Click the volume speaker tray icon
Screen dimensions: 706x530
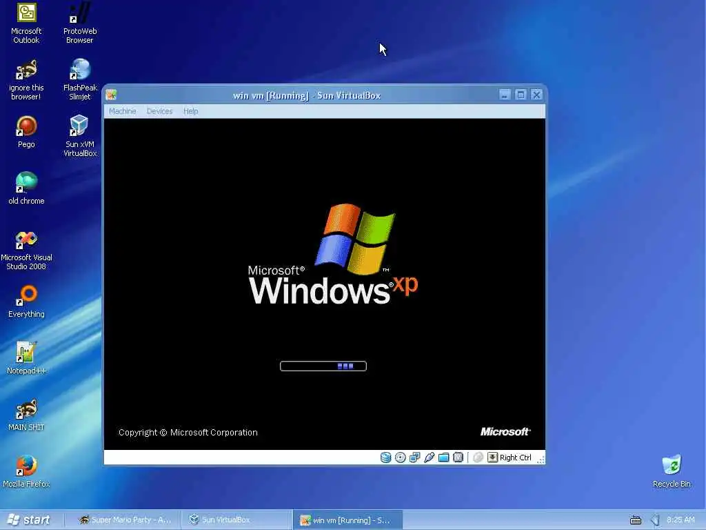655,520
